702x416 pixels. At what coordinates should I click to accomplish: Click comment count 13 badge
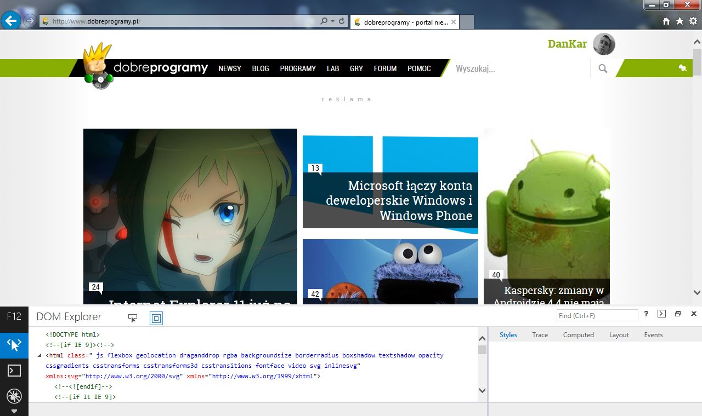tap(315, 169)
